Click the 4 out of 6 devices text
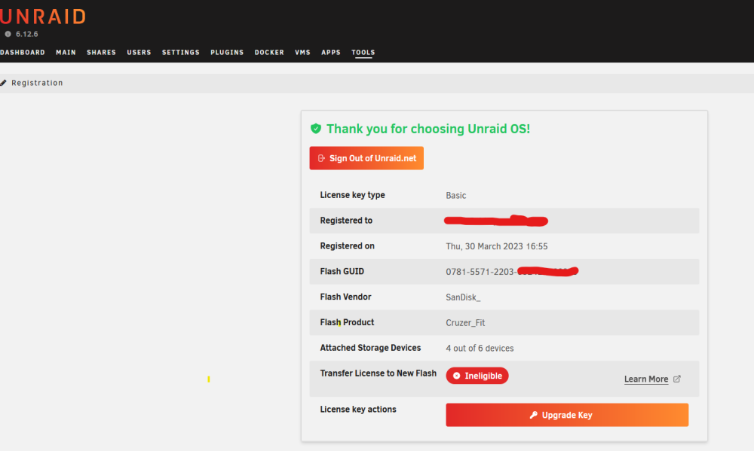This screenshot has width=754, height=451. [x=480, y=348]
